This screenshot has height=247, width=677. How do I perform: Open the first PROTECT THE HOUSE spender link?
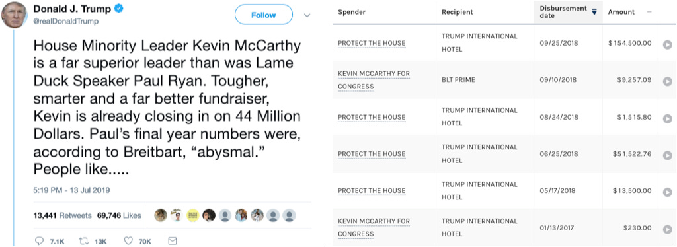click(x=372, y=43)
